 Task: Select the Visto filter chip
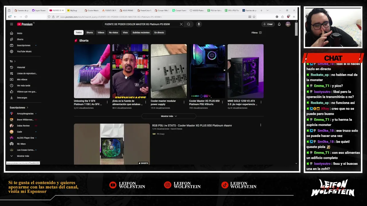pyautogui.click(x=125, y=33)
